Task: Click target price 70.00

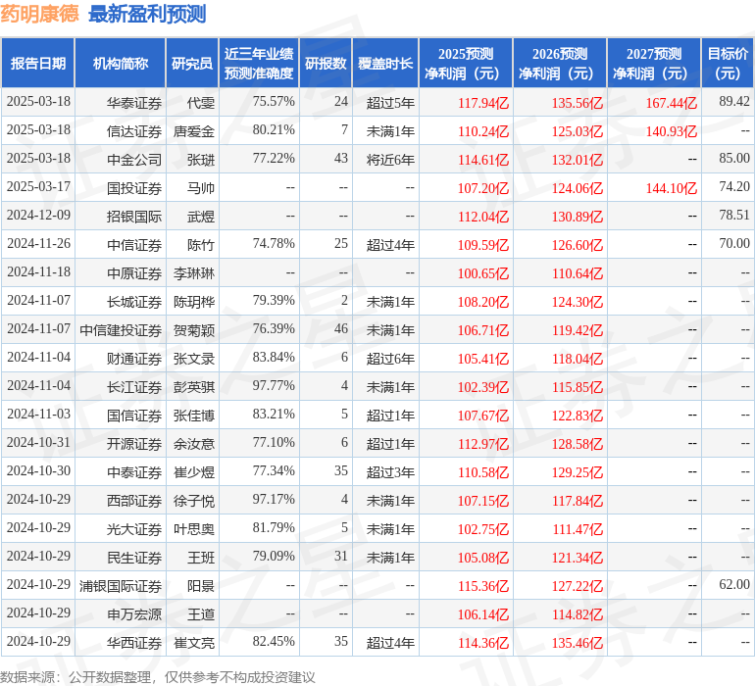Action: pyautogui.click(x=734, y=243)
